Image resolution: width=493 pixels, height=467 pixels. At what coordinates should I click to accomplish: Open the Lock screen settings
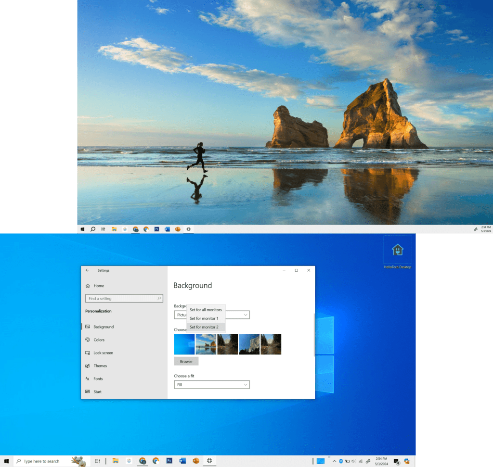(103, 353)
